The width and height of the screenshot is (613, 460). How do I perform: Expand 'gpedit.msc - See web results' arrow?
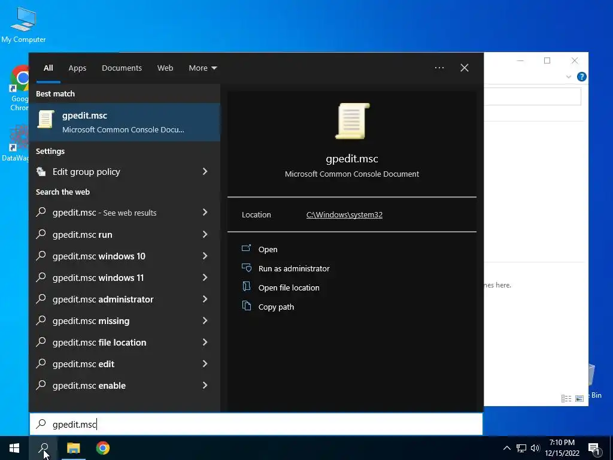(x=205, y=212)
